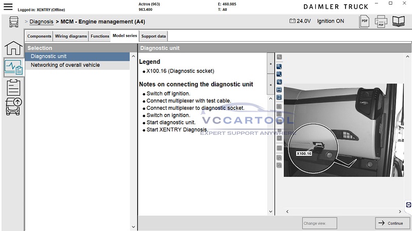
Task: Click the Continue button
Action: [392, 223]
